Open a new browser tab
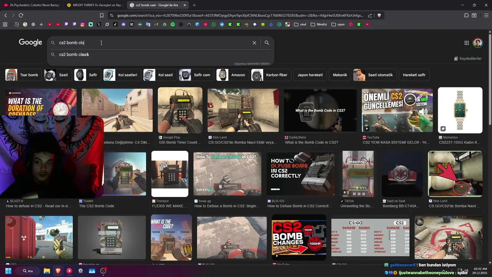This screenshot has width=492, height=277. tap(194, 5)
